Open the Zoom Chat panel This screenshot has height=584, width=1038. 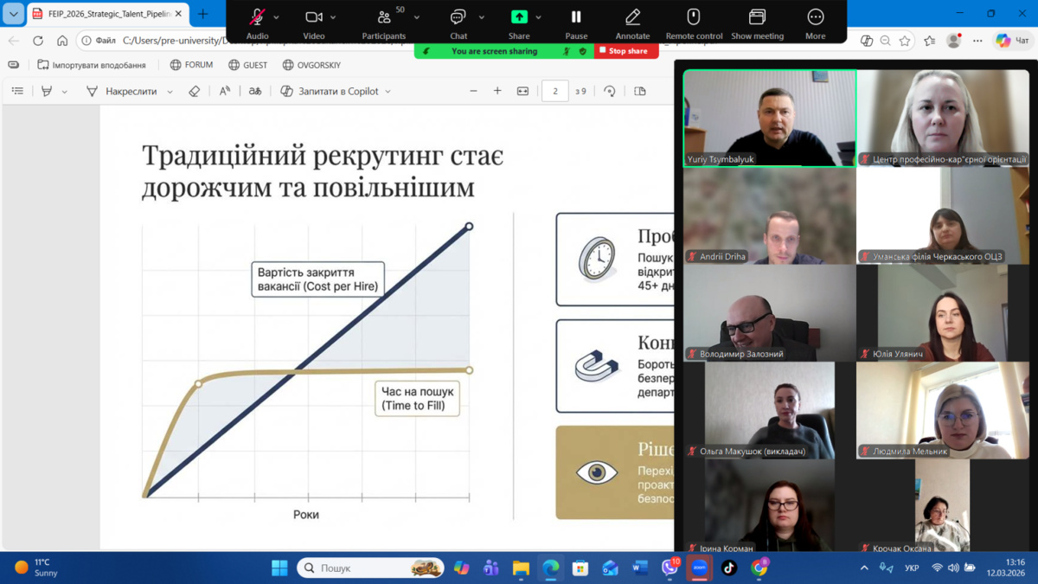tap(458, 18)
